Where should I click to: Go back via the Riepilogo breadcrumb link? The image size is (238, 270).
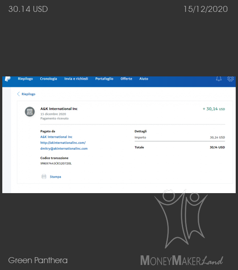coord(28,94)
